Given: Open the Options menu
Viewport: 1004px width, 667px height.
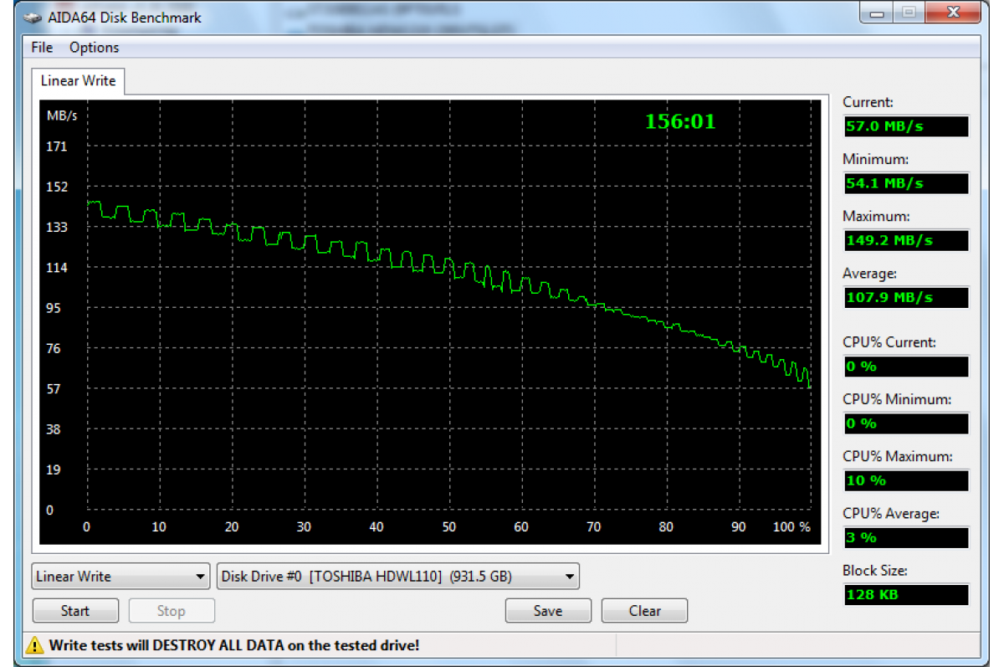Looking at the screenshot, I should pos(94,48).
